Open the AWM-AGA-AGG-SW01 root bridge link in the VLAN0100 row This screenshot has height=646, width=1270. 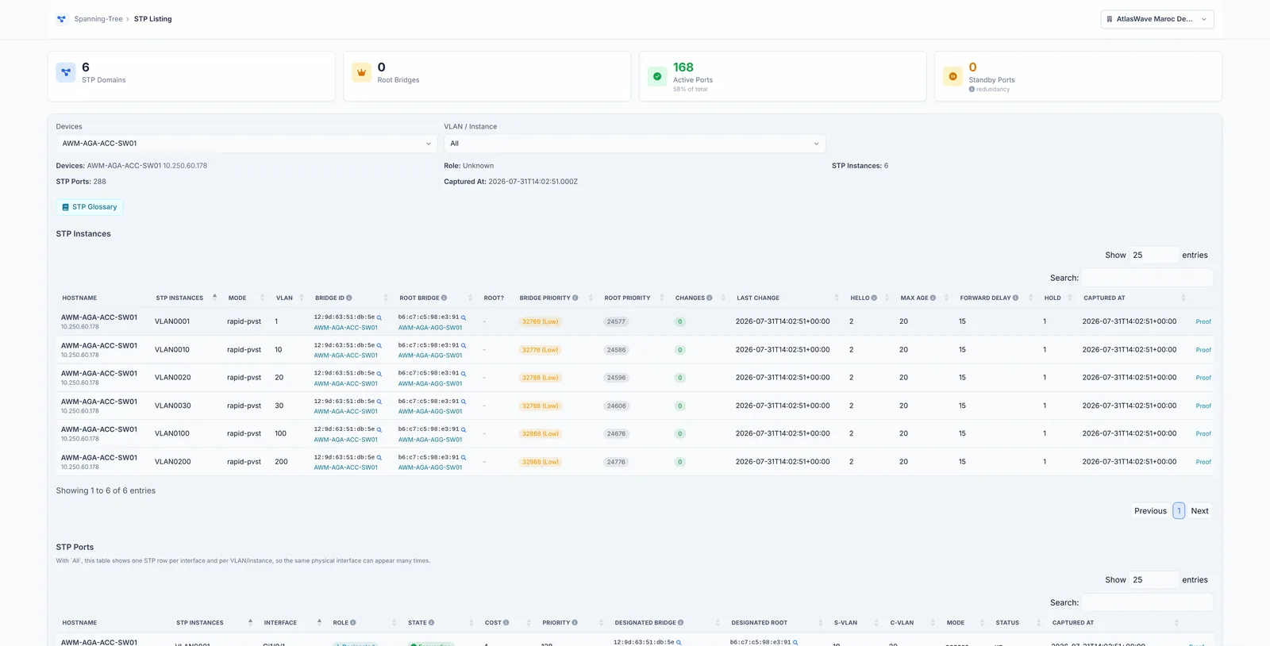[430, 440]
